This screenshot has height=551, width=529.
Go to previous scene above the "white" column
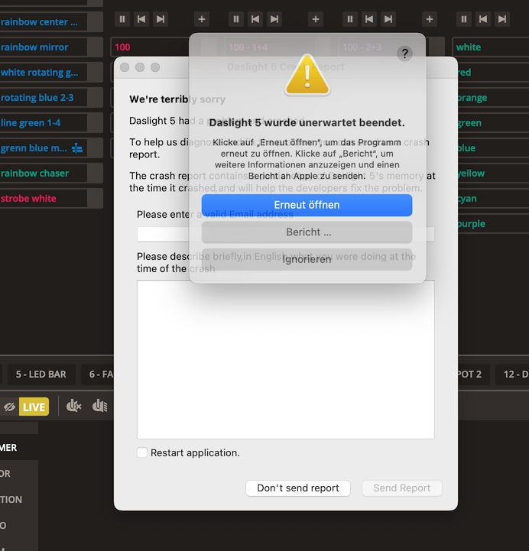(483, 19)
